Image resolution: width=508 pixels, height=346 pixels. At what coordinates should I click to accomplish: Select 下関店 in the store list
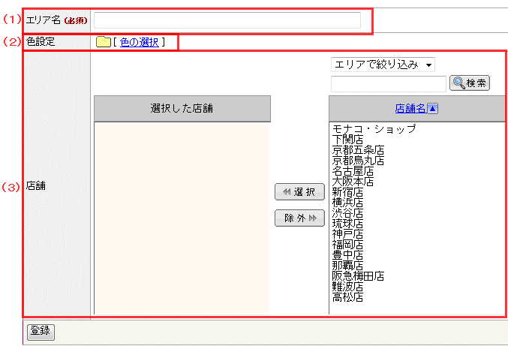(347, 139)
